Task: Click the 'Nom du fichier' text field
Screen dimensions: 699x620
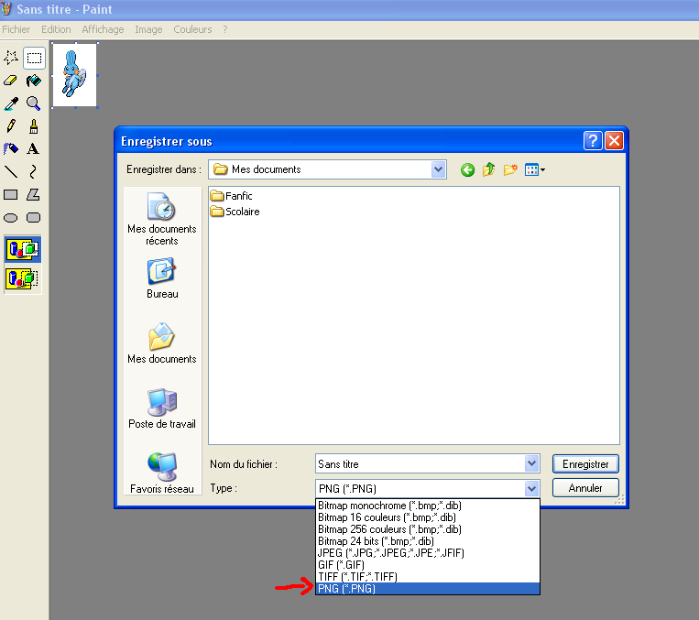Action: pyautogui.click(x=418, y=464)
